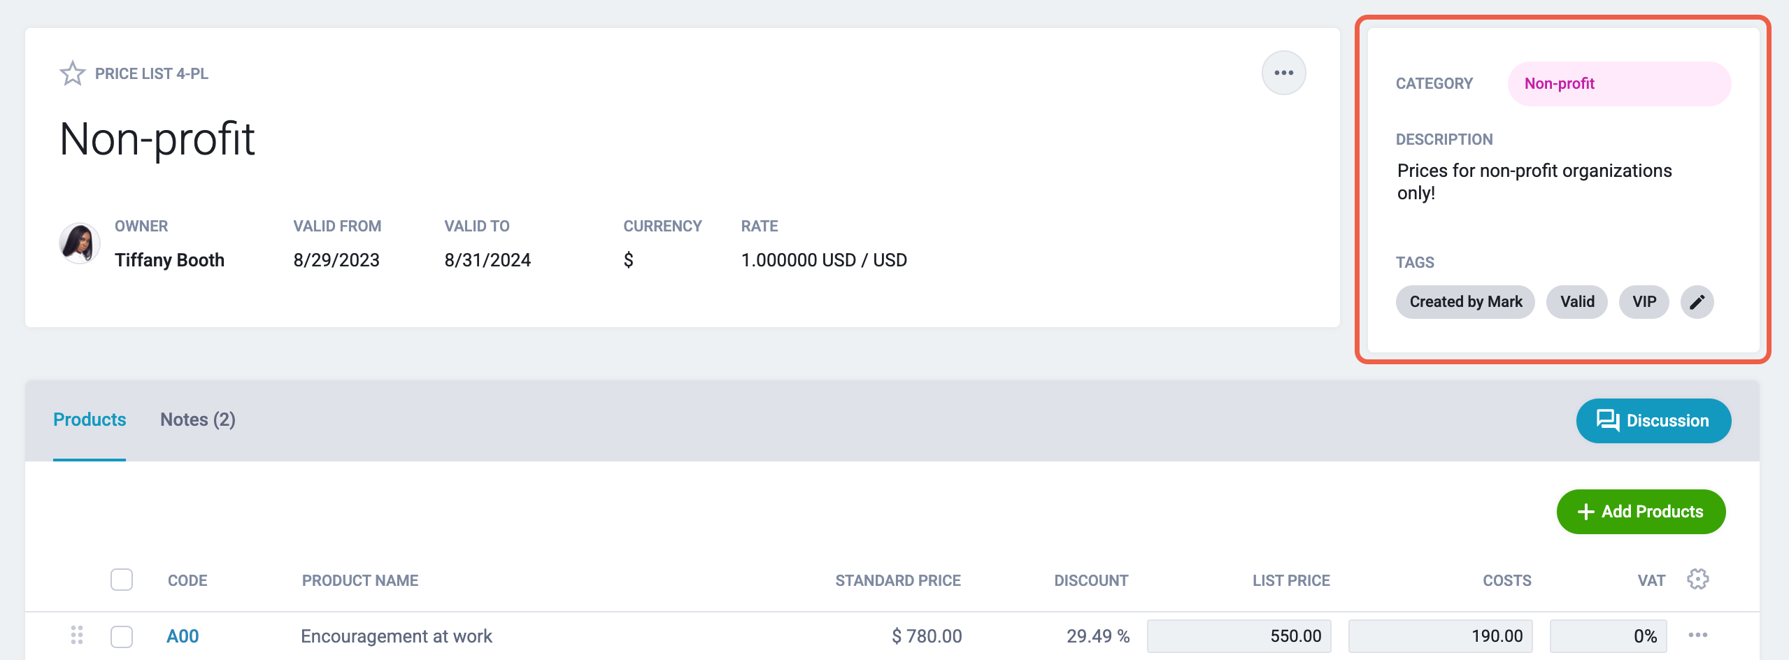
Task: Toggle the select-all products checkbox
Action: point(122,580)
